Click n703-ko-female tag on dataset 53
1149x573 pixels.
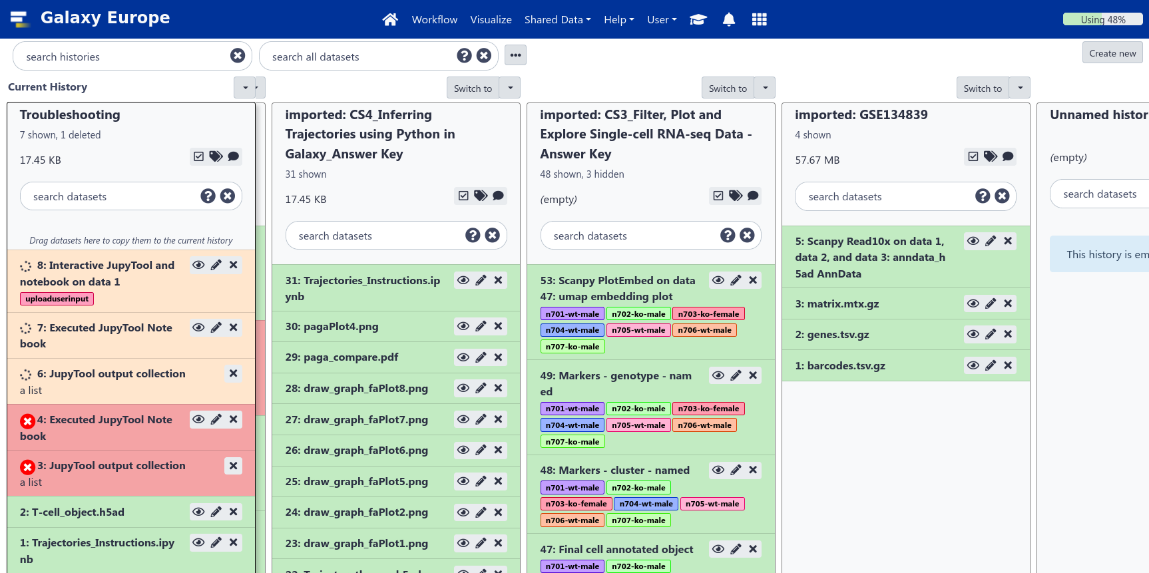coord(709,314)
